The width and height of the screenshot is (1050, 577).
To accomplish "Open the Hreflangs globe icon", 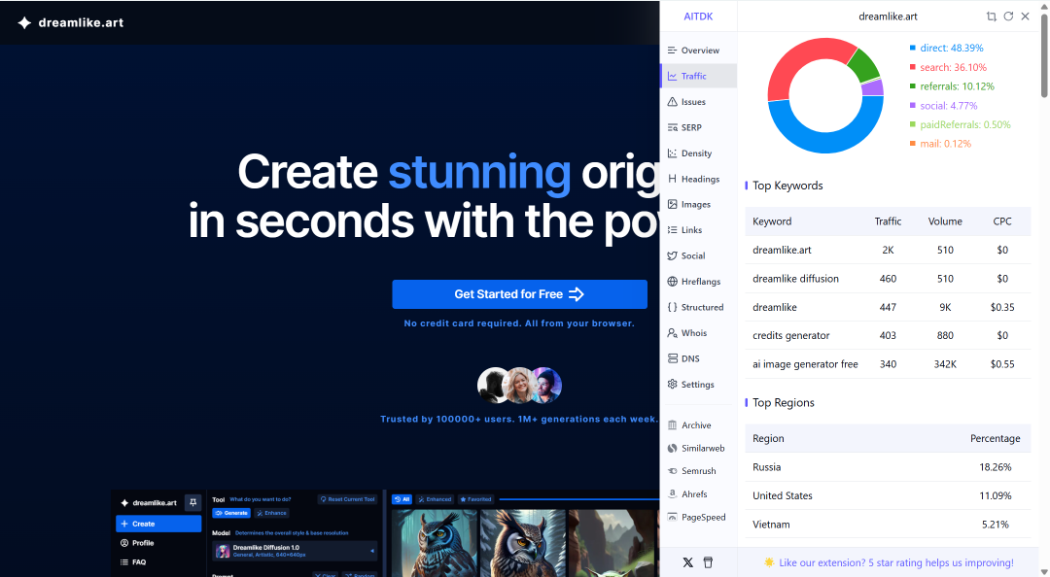I will (673, 281).
